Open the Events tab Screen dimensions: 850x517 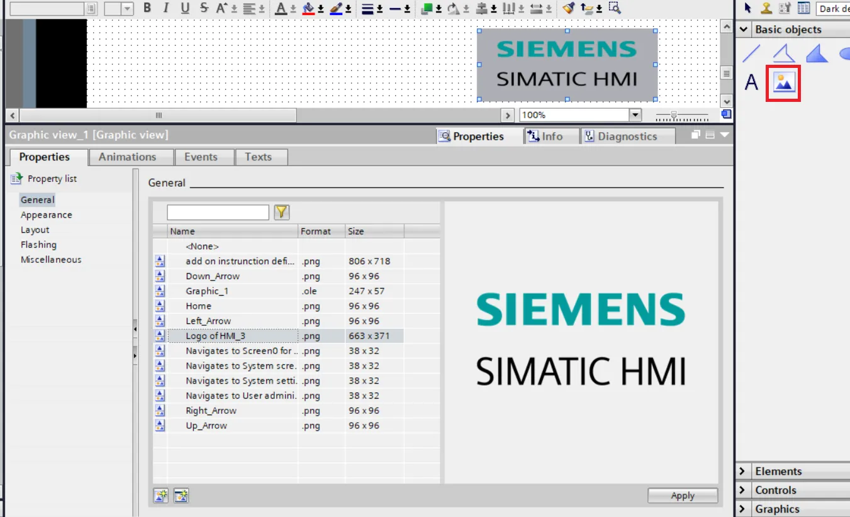click(x=201, y=157)
